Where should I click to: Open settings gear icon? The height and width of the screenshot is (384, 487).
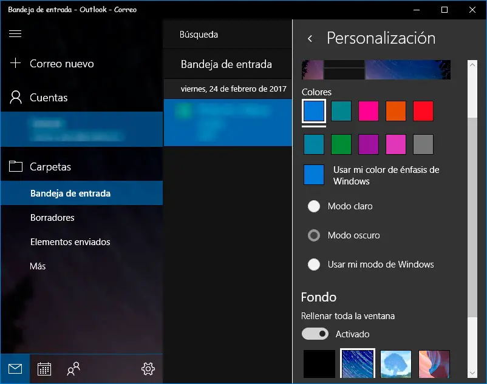click(x=148, y=369)
